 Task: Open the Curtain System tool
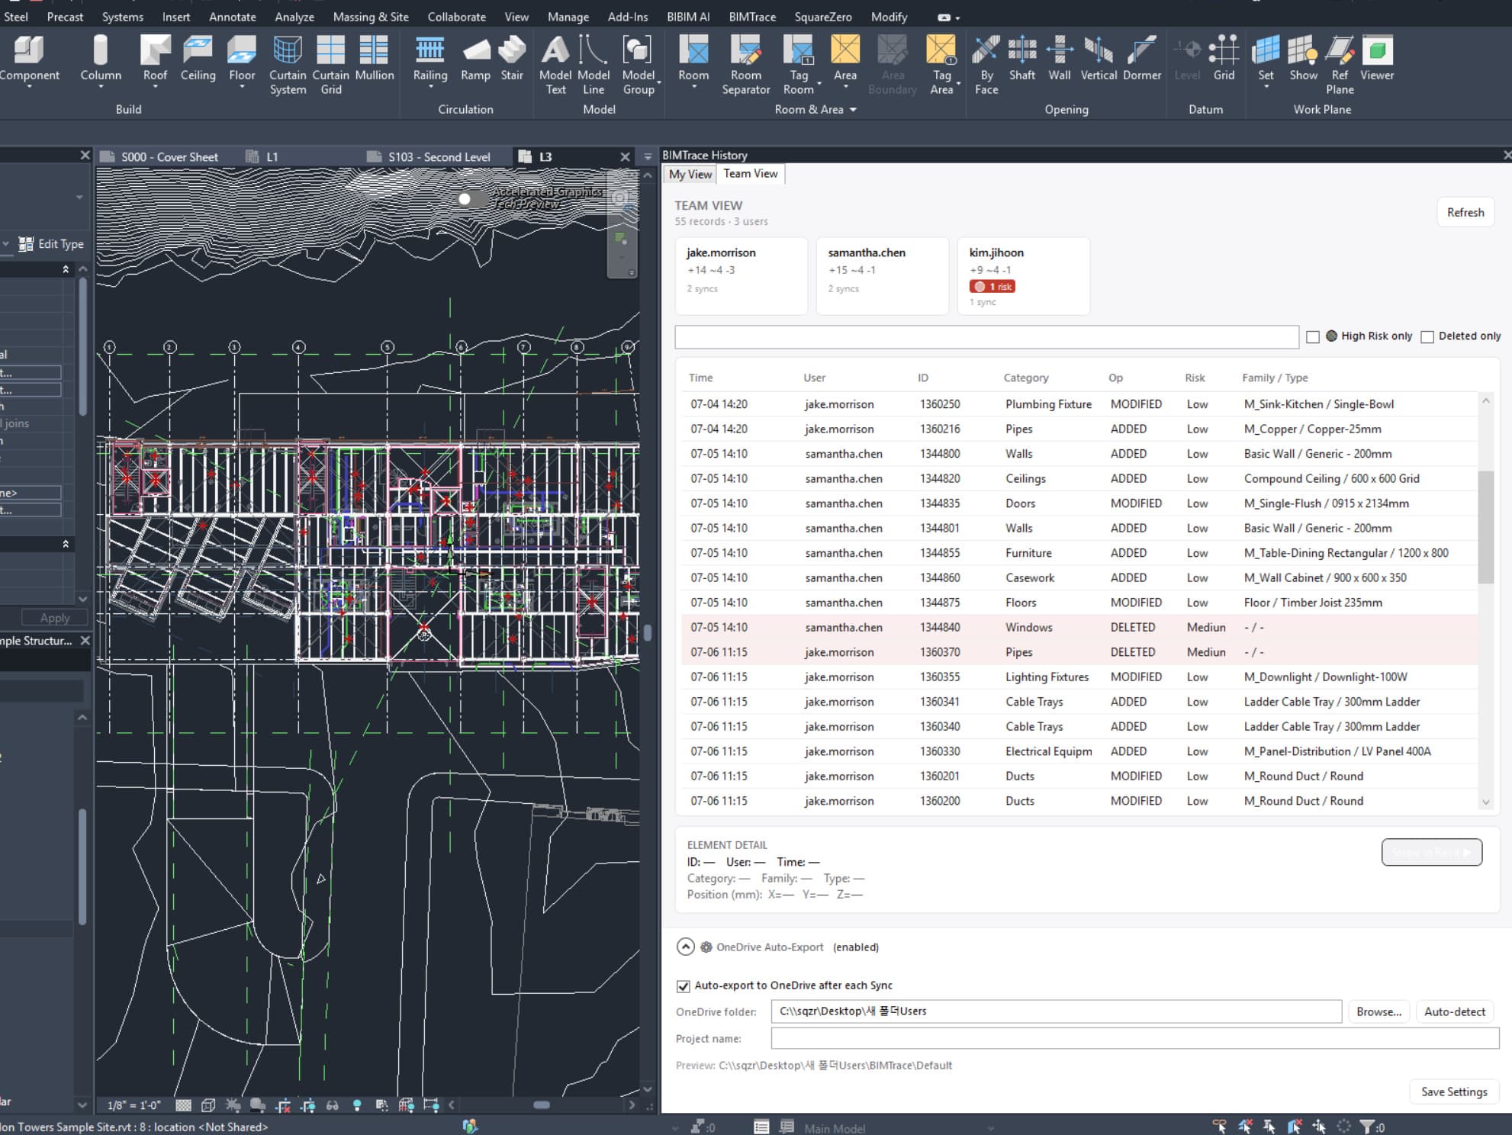click(x=288, y=66)
